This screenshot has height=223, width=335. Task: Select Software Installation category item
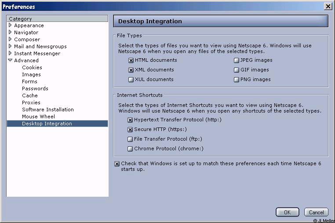48,110
